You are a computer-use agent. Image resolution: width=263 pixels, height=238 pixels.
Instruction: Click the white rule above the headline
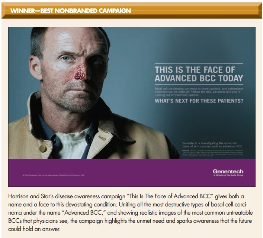tap(198, 63)
